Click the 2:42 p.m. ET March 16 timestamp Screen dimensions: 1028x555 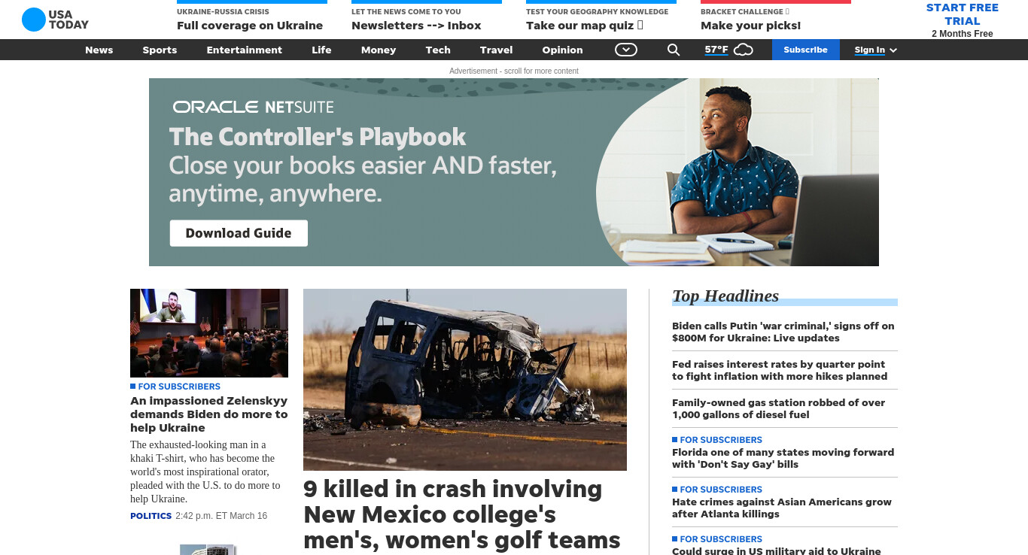221,516
